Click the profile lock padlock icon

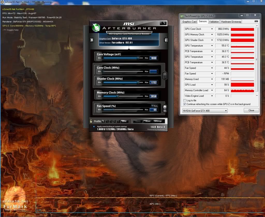coord(91,121)
